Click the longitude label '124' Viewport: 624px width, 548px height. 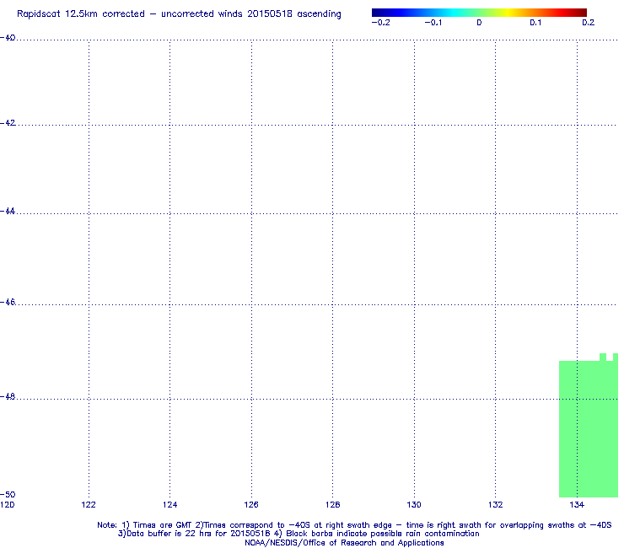tap(170, 505)
